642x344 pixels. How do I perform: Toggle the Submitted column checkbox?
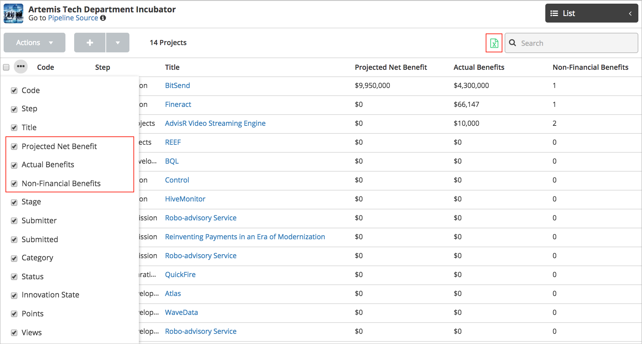(x=14, y=240)
